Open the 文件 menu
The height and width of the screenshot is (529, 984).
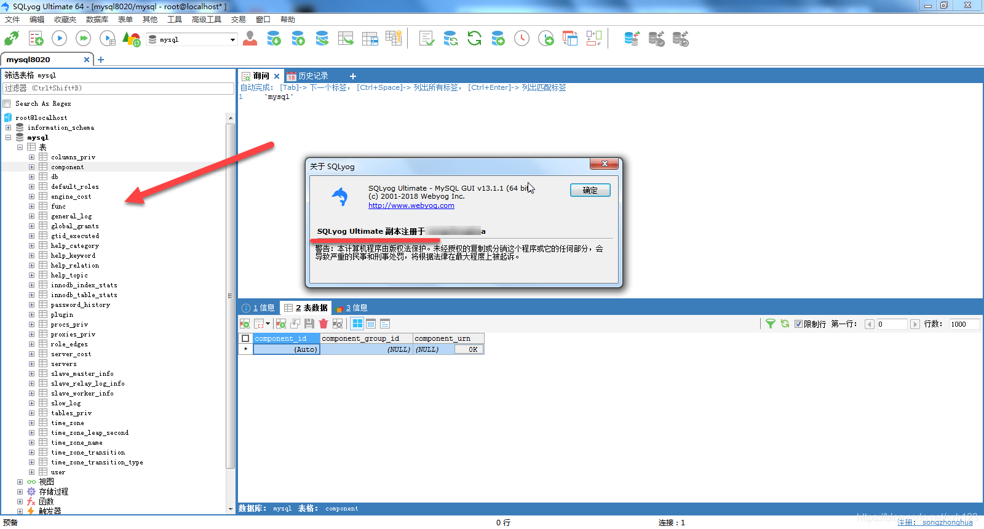point(12,20)
